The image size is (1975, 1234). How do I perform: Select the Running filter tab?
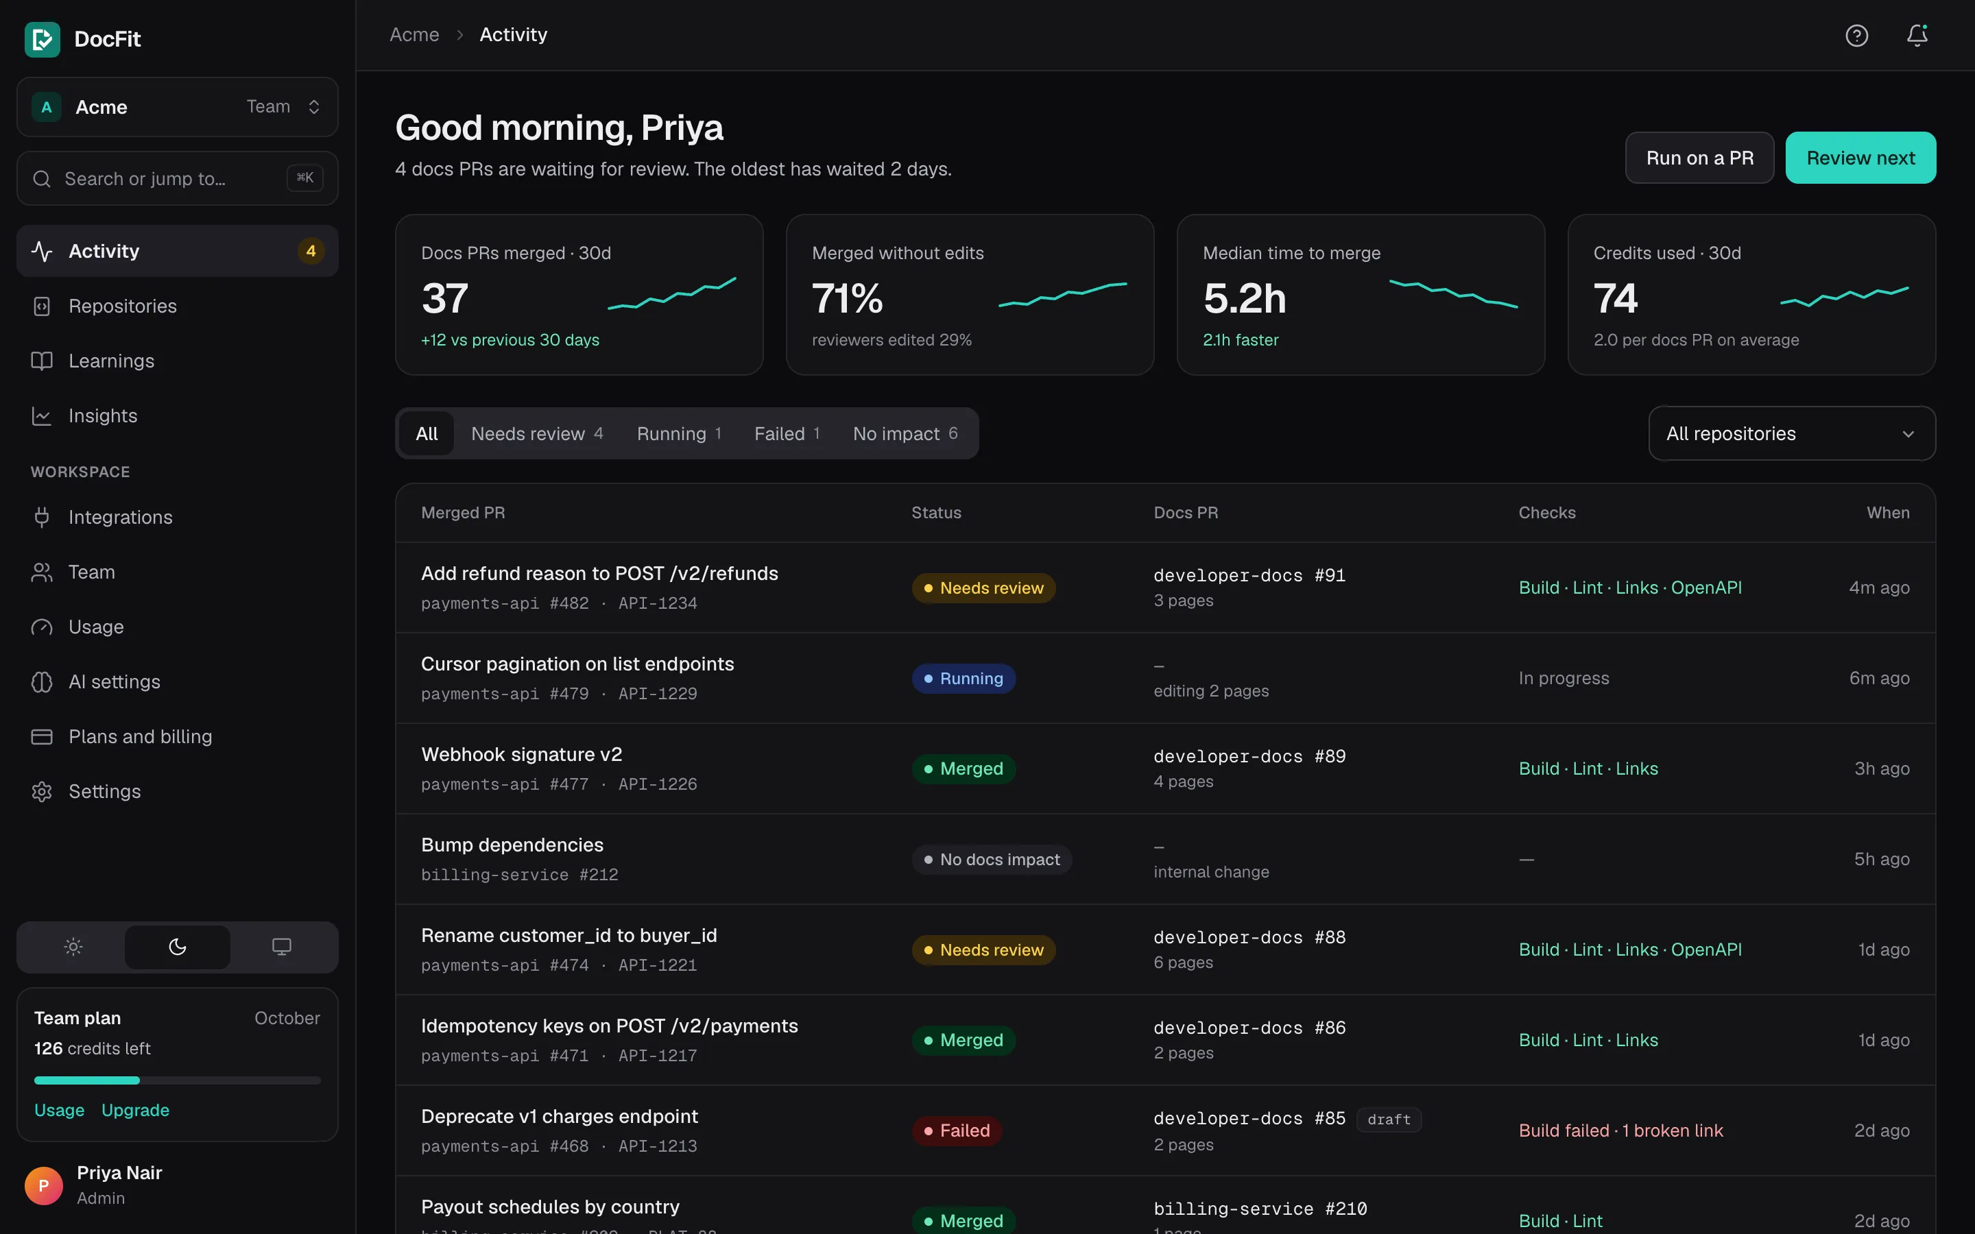click(679, 433)
